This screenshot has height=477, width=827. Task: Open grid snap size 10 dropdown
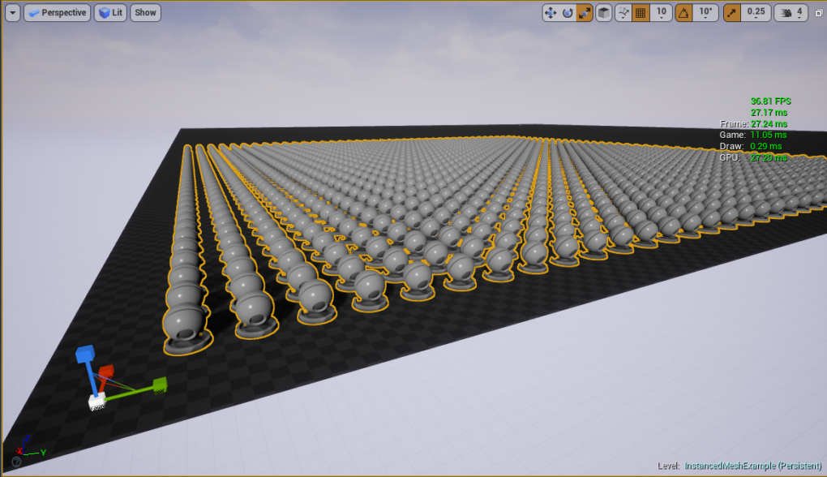(x=661, y=13)
